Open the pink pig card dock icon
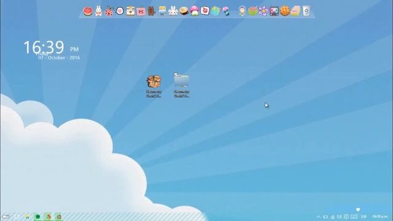Screen dimensions: 393x221 pyautogui.click(x=204, y=11)
